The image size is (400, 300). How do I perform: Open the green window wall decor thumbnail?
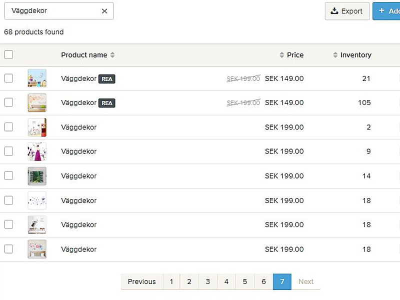coord(37,176)
